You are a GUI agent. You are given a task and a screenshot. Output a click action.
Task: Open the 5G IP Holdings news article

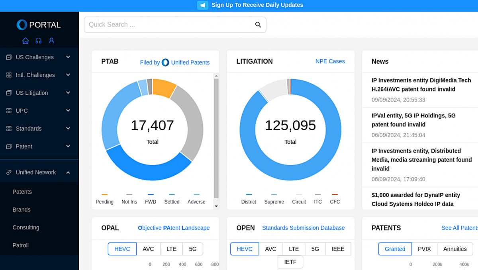coord(413,120)
